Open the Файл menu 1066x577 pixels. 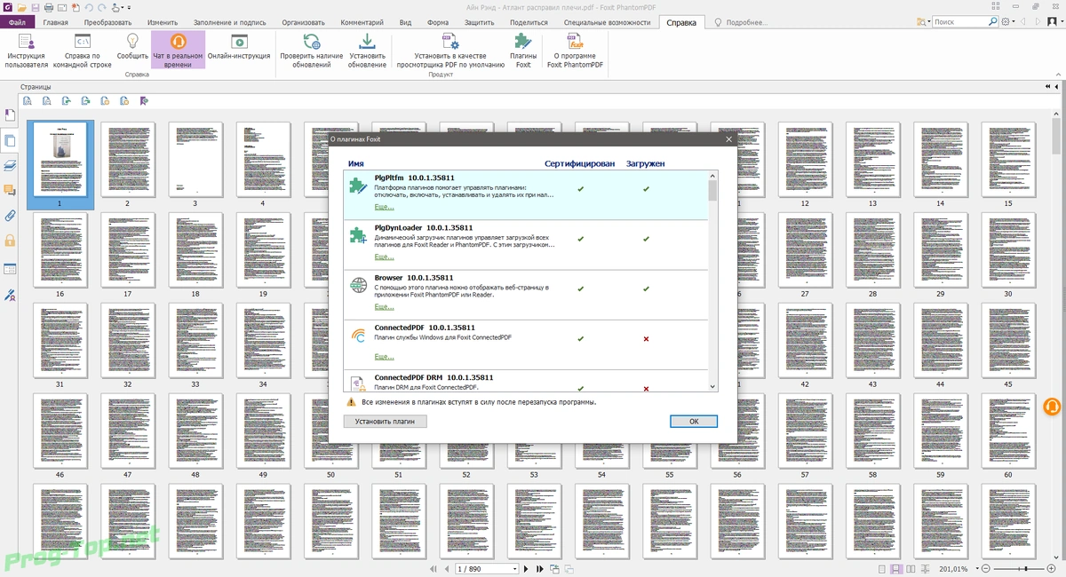[17, 21]
